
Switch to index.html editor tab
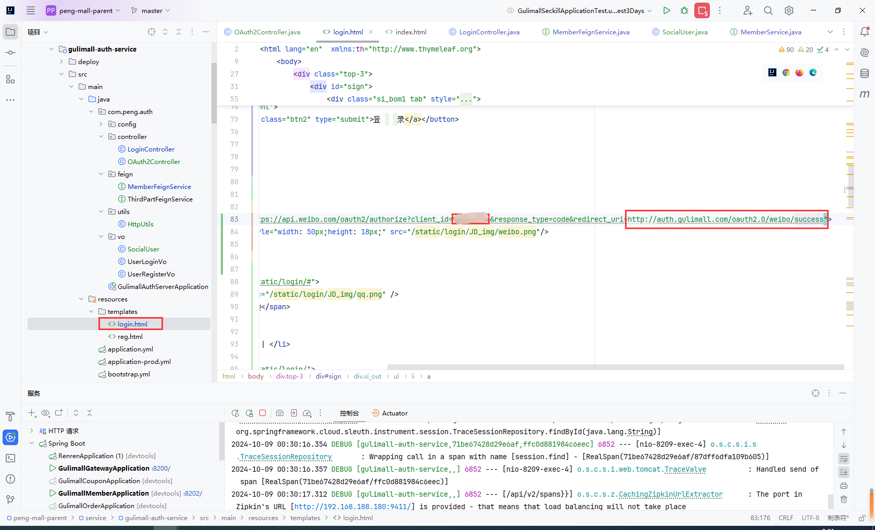406,32
